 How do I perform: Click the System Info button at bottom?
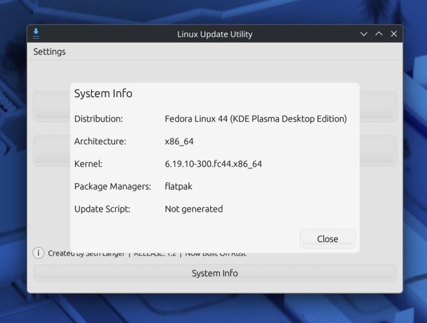coord(215,273)
